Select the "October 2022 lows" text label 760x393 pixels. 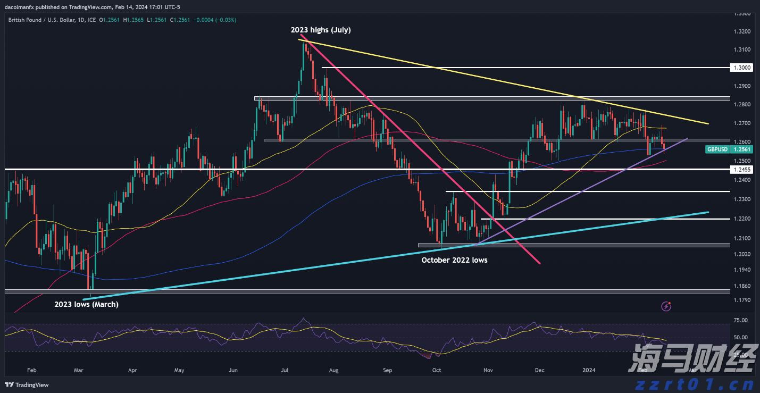[454, 260]
